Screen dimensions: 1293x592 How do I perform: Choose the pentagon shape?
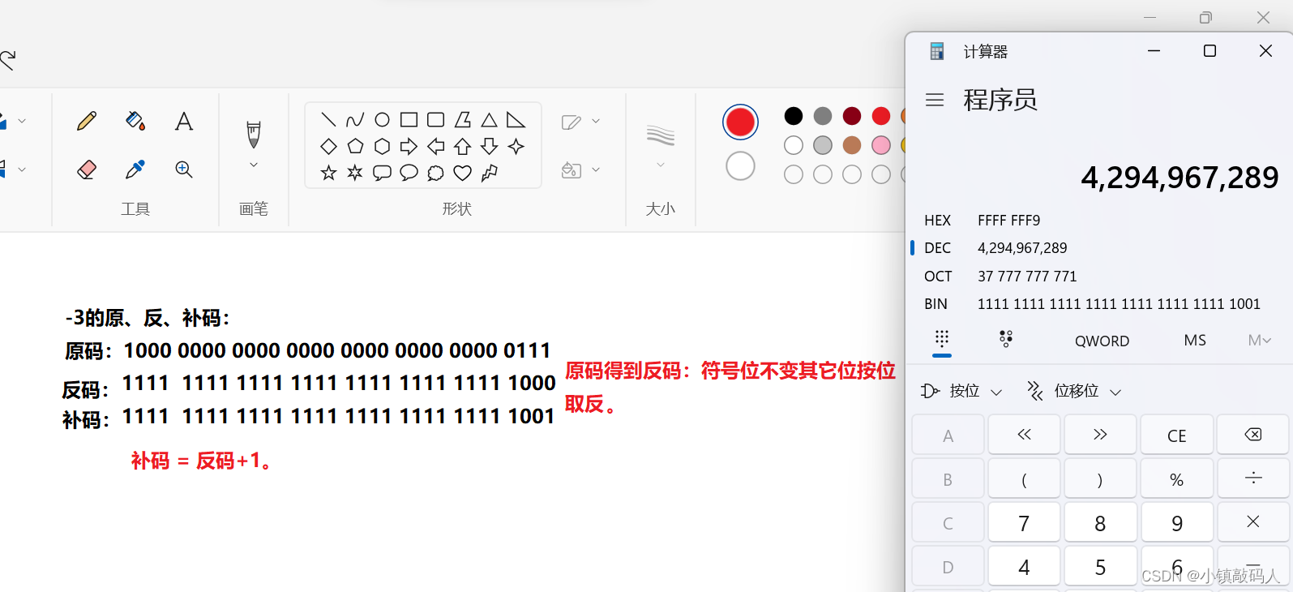click(355, 147)
